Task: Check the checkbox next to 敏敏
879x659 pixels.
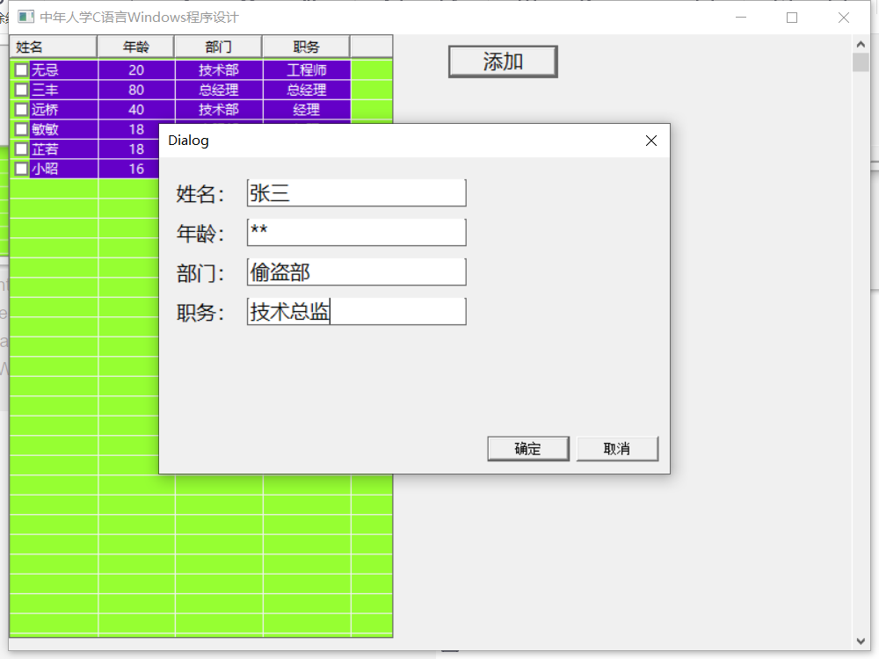Action: [19, 129]
